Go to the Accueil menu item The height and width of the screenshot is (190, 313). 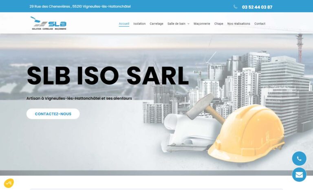pyautogui.click(x=124, y=24)
